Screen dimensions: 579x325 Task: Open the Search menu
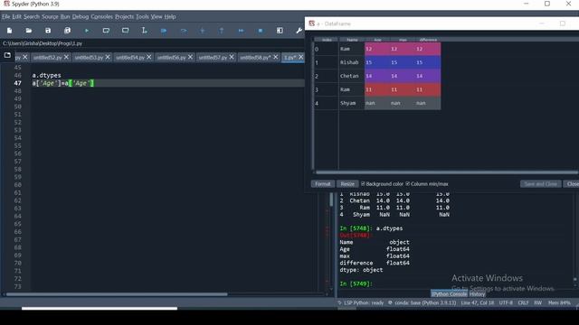(32, 16)
